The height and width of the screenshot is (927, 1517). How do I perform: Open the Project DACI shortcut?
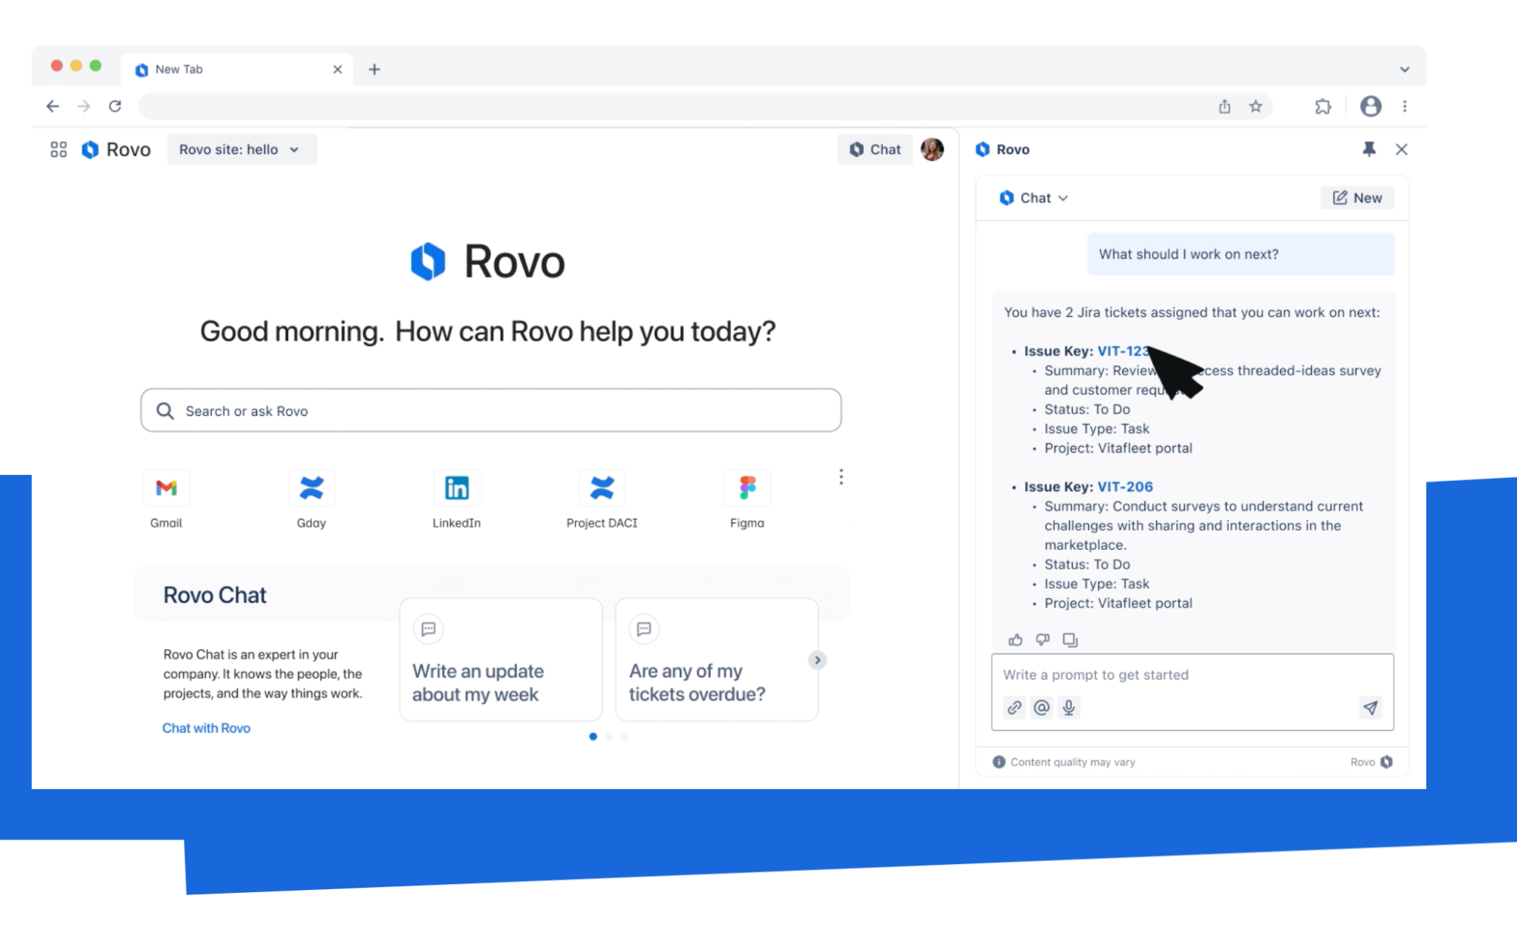[601, 499]
